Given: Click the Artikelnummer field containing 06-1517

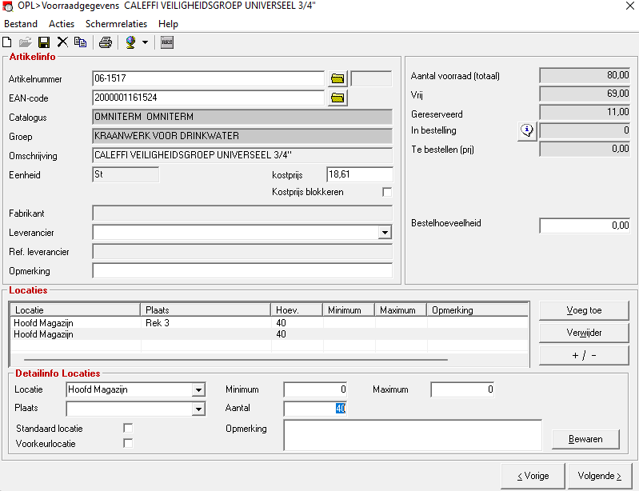Looking at the screenshot, I should tap(208, 78).
